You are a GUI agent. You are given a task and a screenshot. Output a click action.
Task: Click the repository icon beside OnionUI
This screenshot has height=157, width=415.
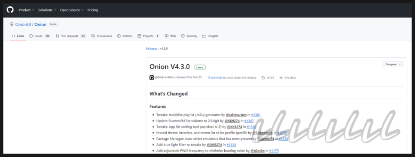(12, 24)
